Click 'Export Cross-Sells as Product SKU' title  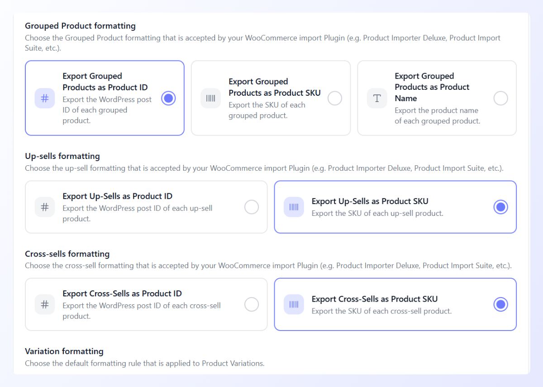375,299
